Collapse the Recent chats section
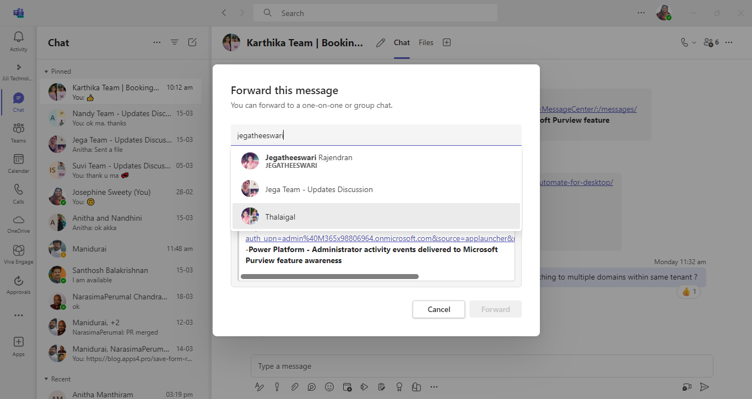 click(x=47, y=379)
